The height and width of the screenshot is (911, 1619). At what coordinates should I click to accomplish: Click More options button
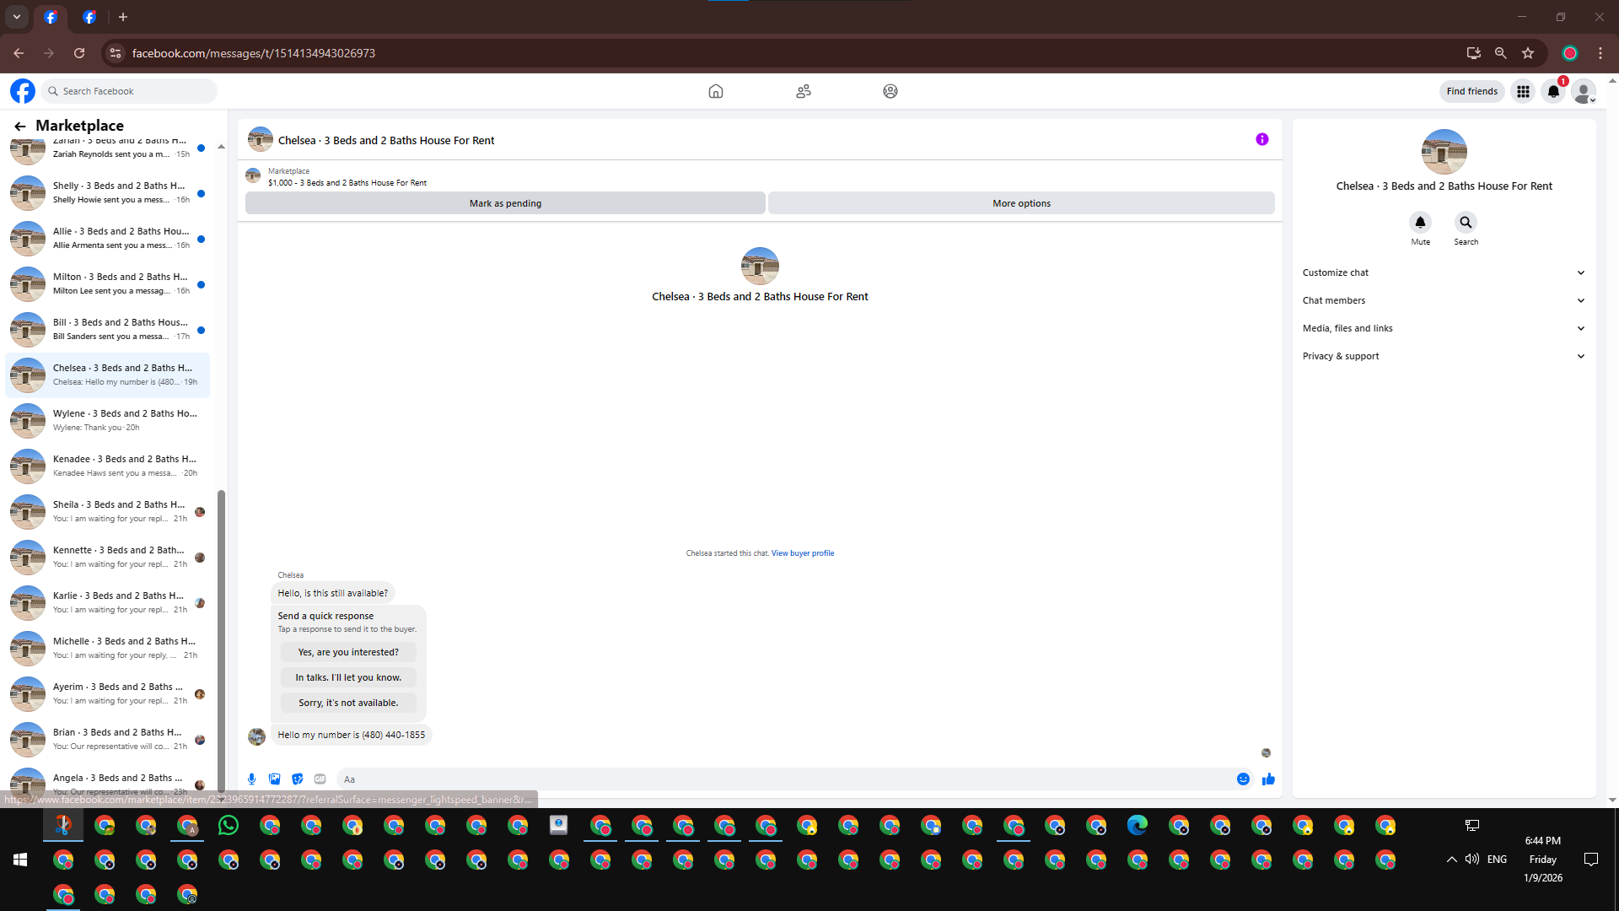pos(1021,203)
